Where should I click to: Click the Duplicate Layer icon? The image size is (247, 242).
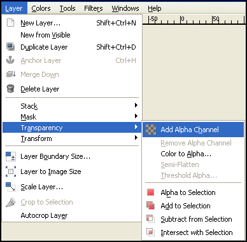click(x=10, y=47)
